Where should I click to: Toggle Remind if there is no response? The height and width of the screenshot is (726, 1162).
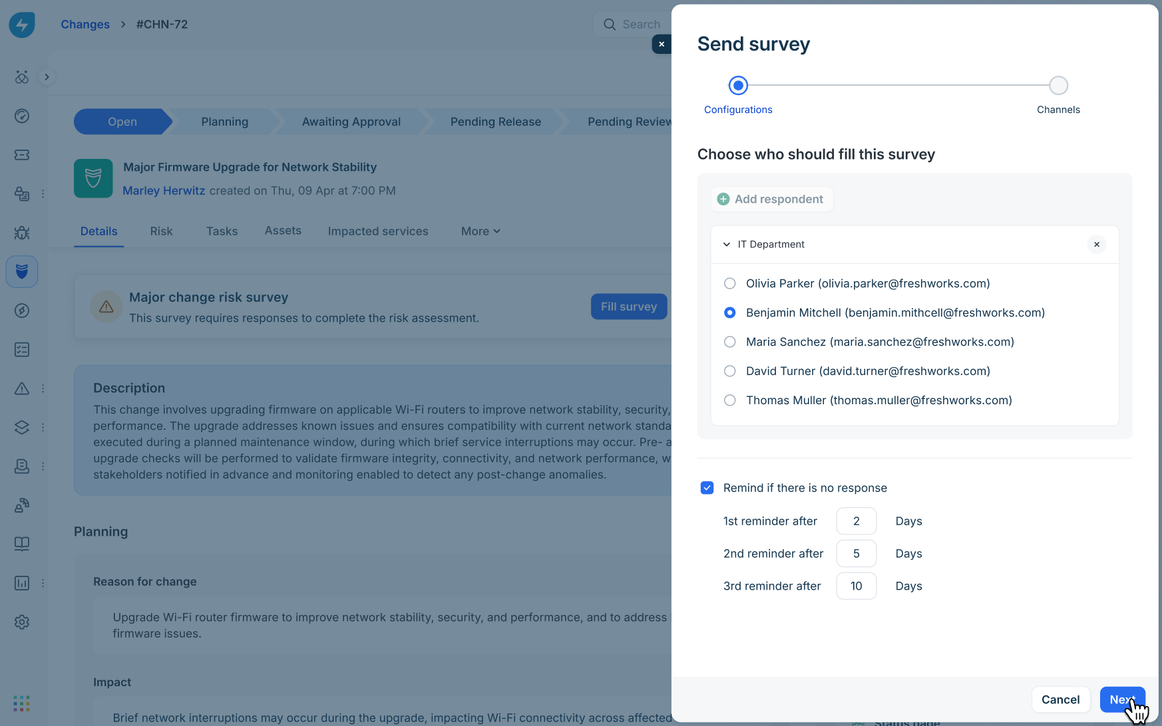[707, 488]
